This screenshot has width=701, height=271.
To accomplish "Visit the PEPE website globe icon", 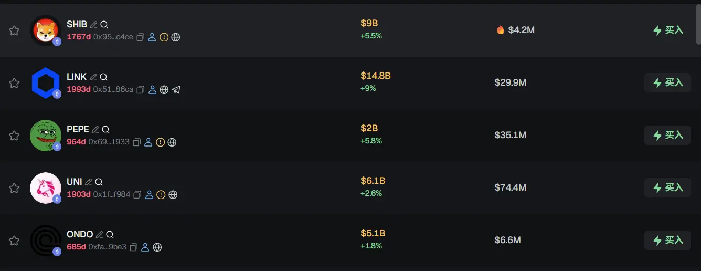I will 172,142.
